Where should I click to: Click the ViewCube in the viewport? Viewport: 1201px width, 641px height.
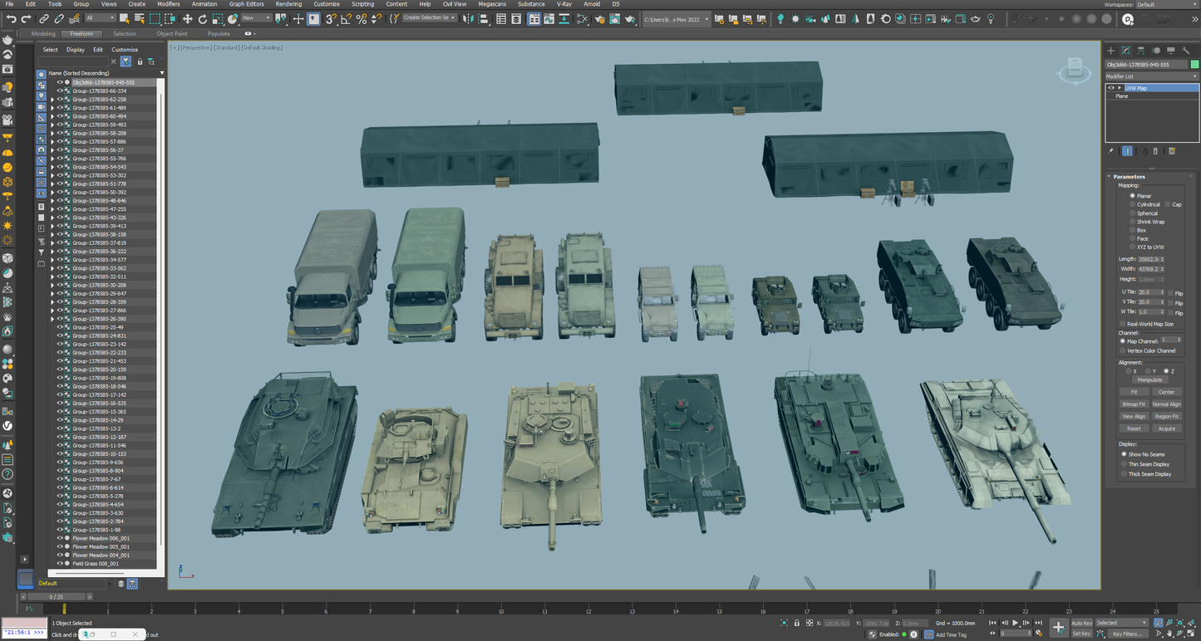[x=1074, y=71]
